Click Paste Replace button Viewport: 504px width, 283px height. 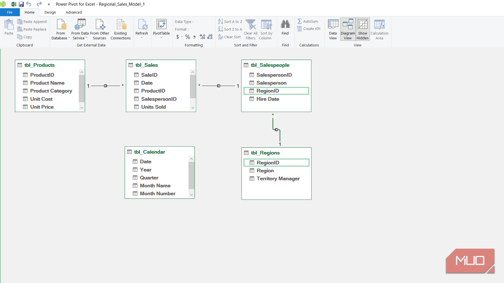tap(32, 29)
